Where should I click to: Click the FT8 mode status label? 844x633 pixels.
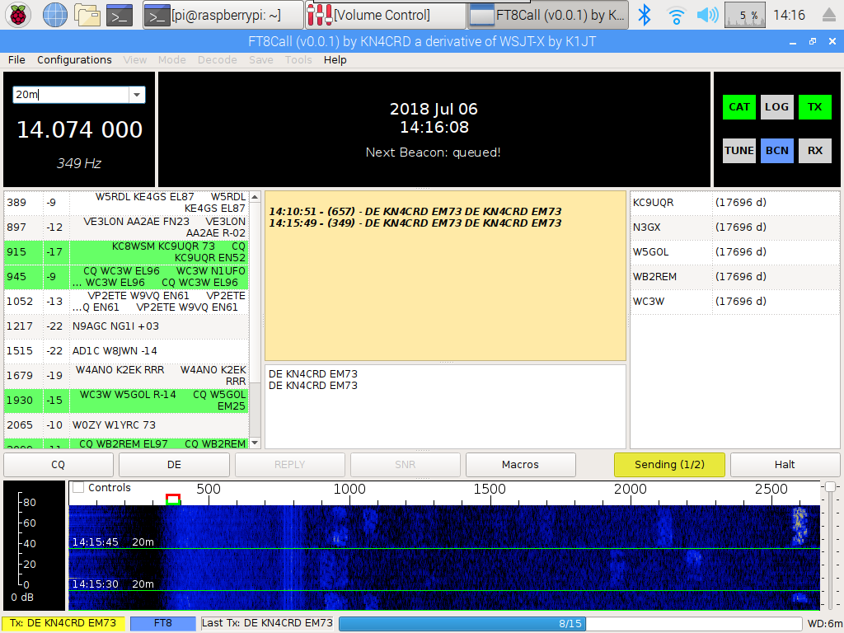pyautogui.click(x=162, y=623)
